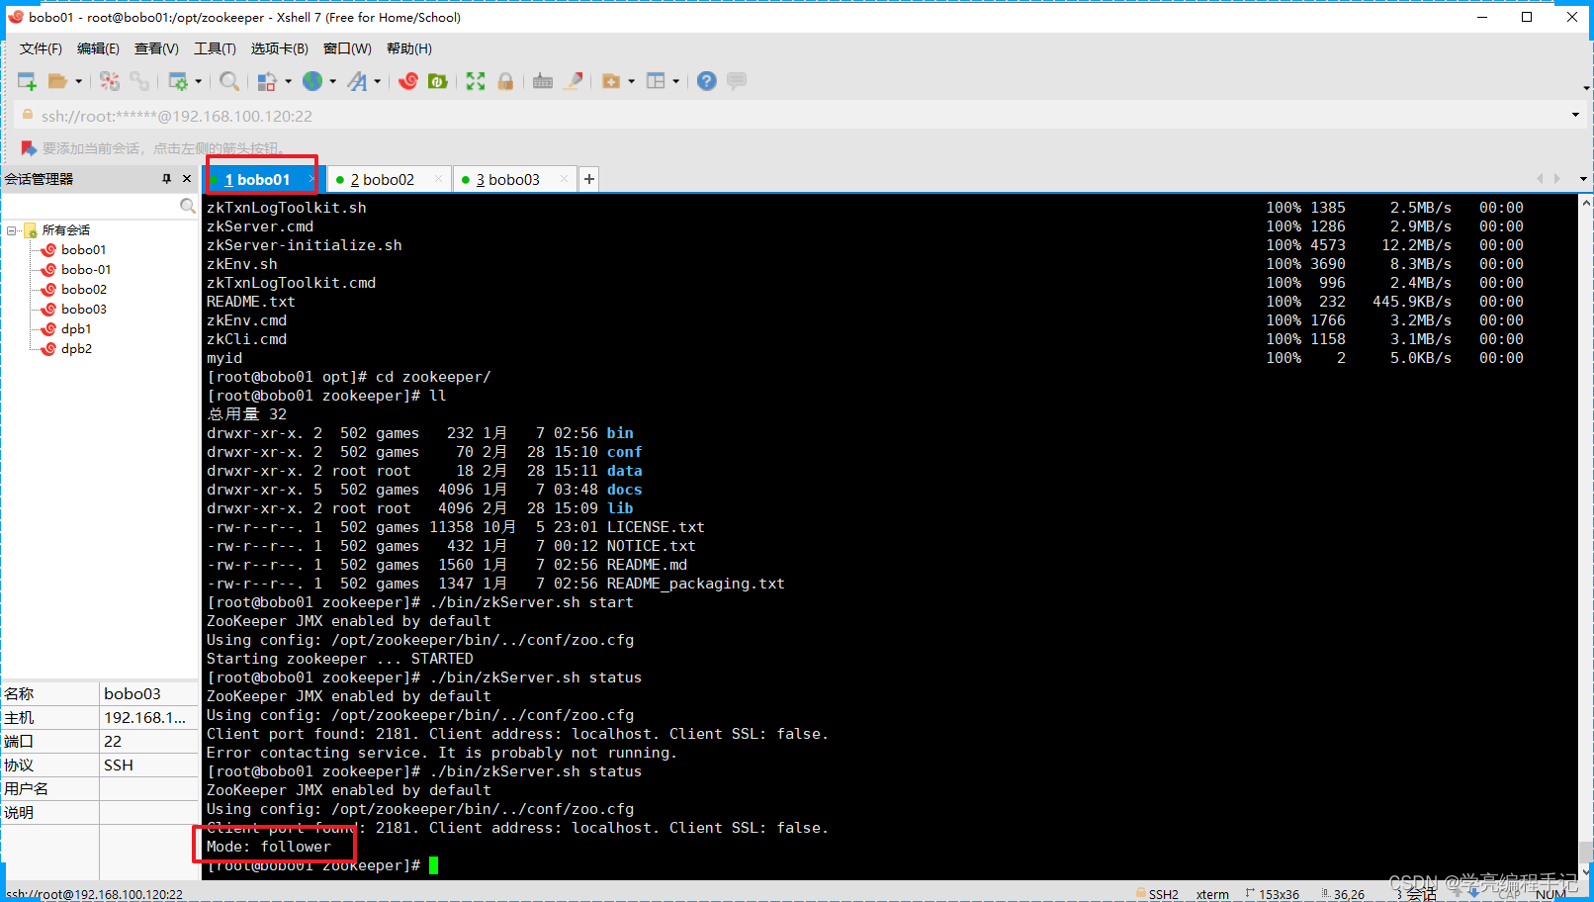The image size is (1594, 902).
Task: Launch the green Xftp icon in toolbar
Action: click(x=438, y=81)
